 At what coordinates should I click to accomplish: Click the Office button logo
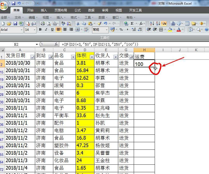pos(4,6)
